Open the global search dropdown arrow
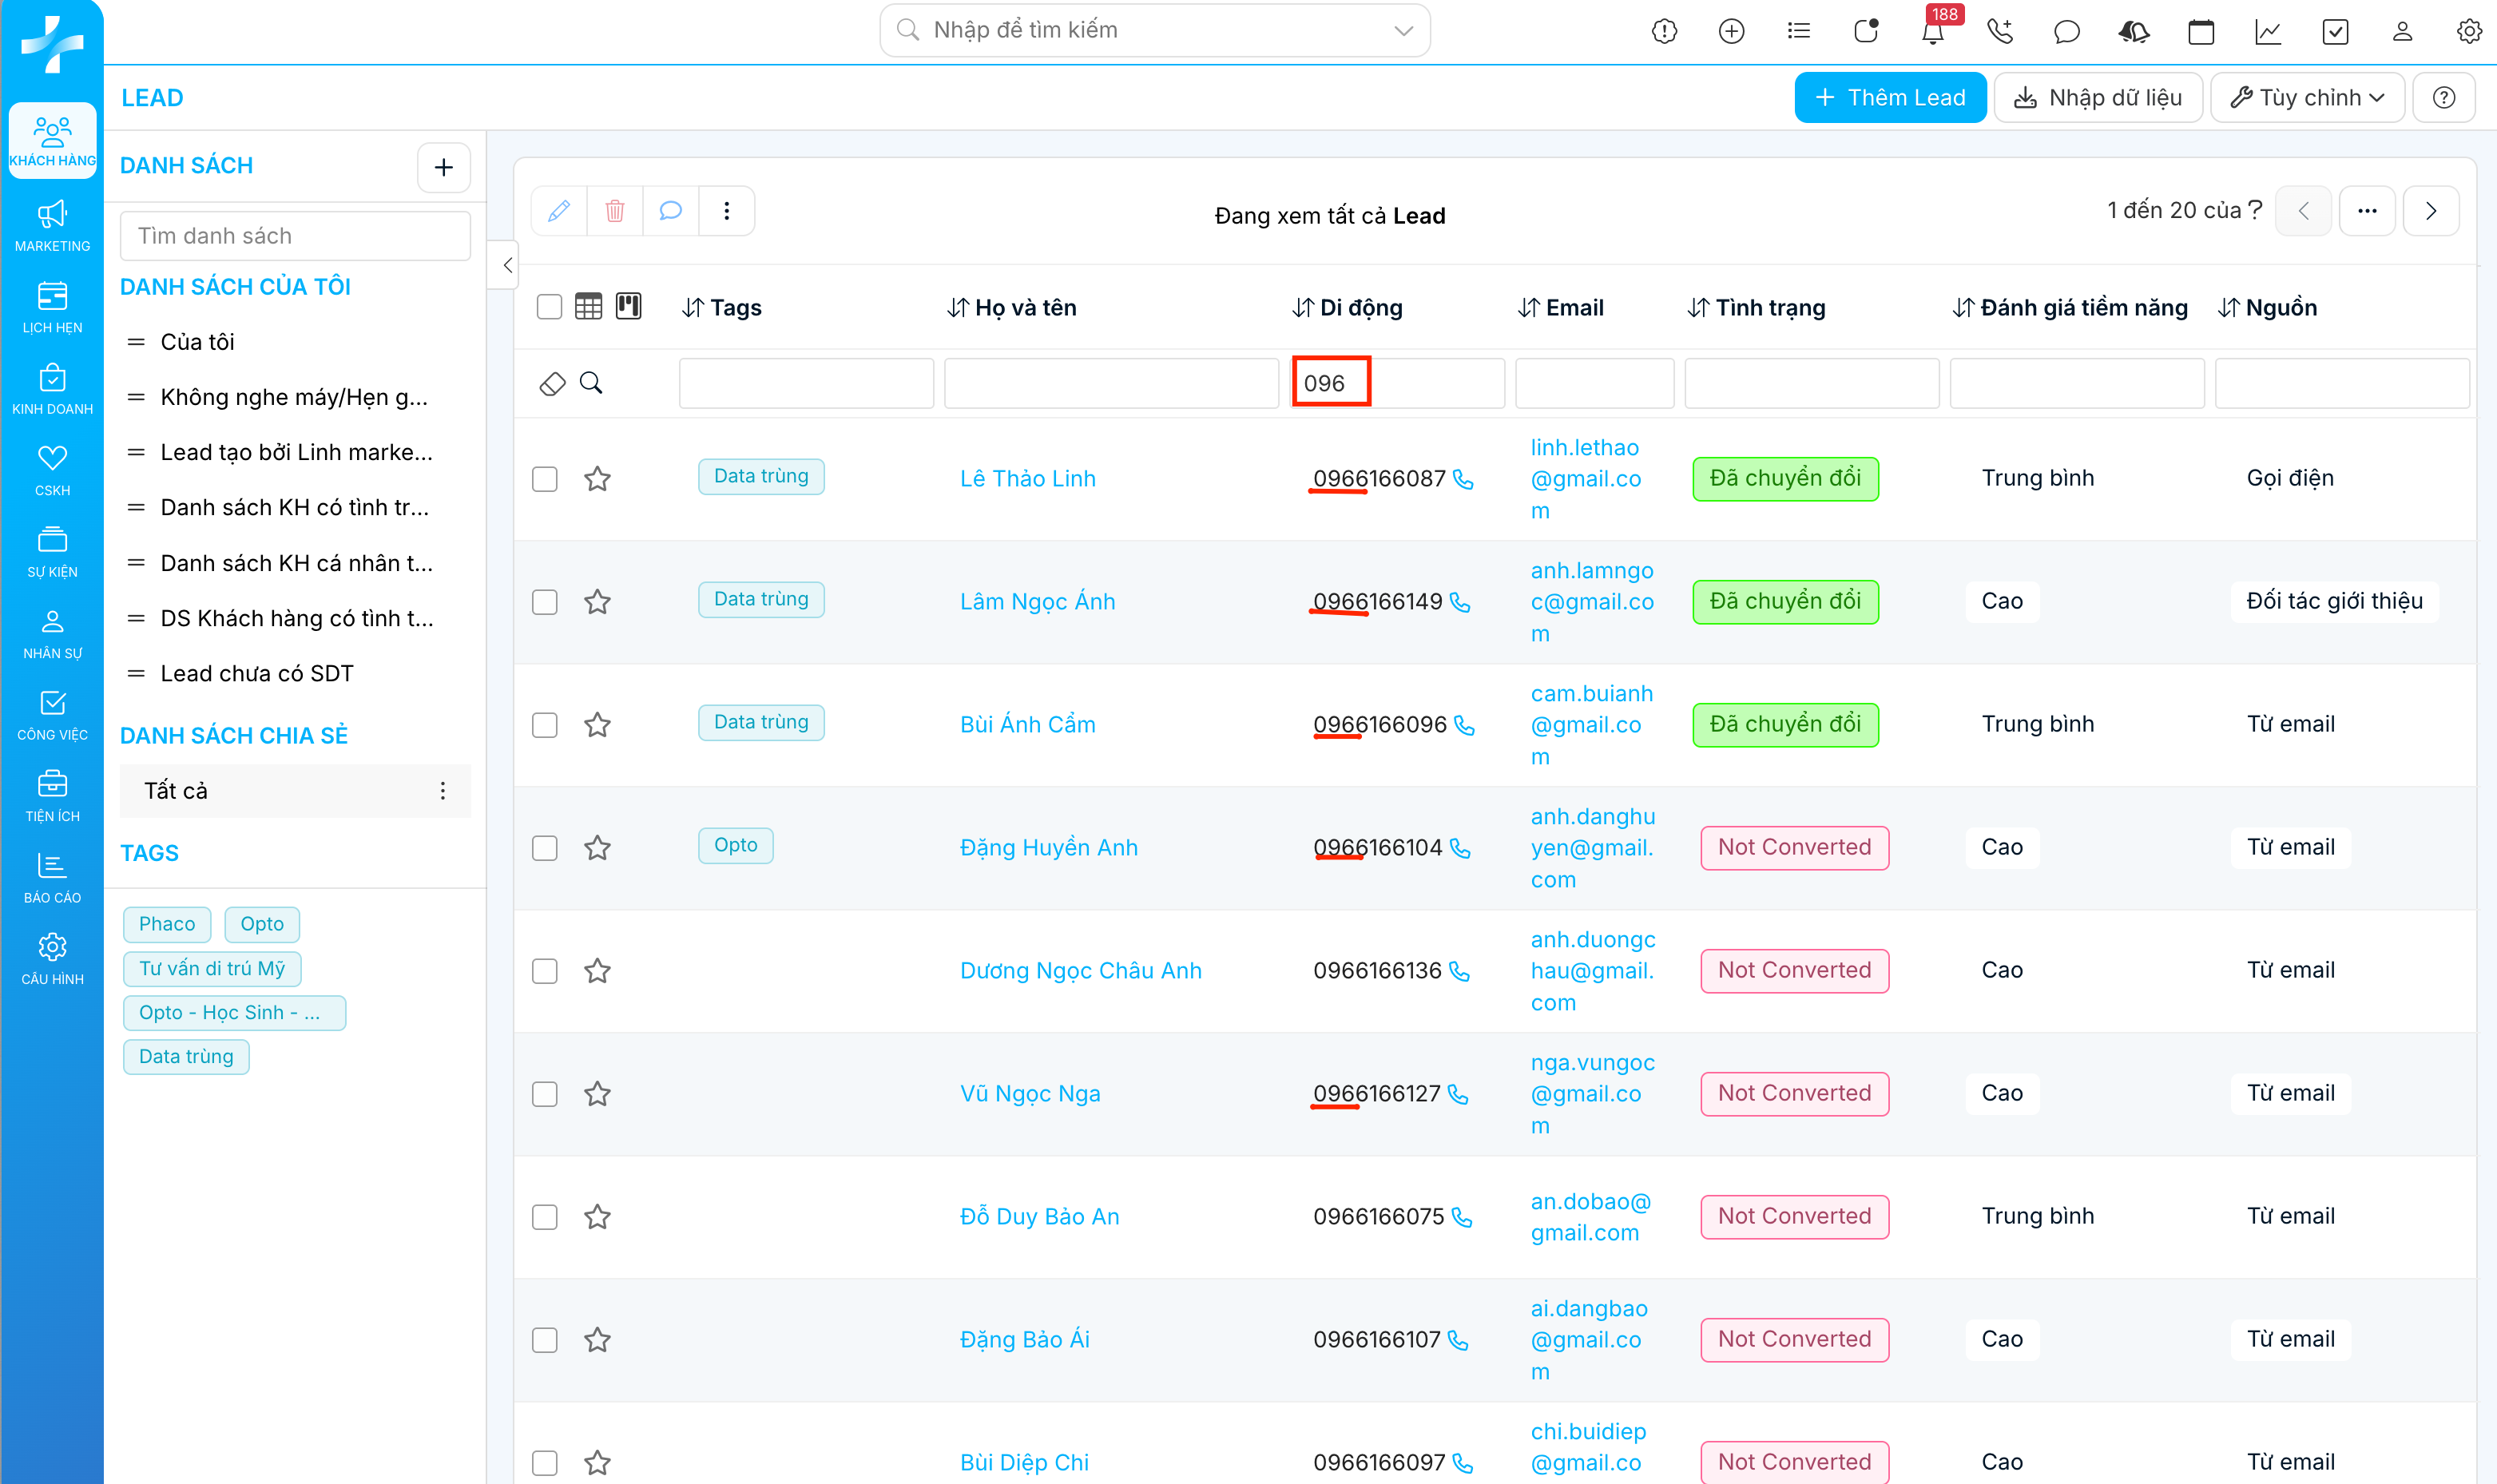 (x=1403, y=31)
